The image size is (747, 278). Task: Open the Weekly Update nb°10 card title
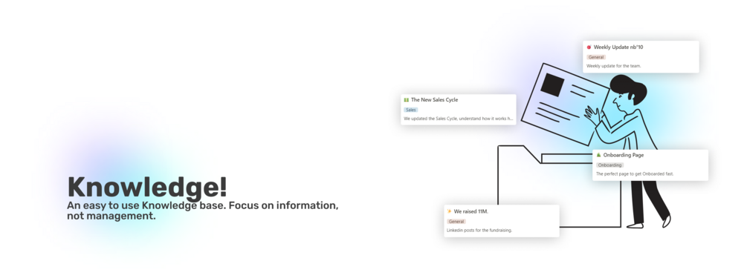tap(618, 47)
